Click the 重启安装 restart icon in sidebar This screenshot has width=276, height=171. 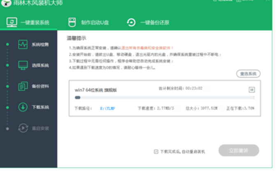tap(23, 128)
